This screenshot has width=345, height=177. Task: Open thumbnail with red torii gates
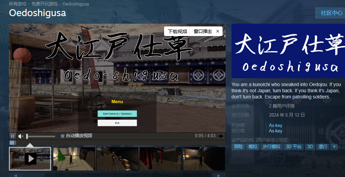pos(161,159)
